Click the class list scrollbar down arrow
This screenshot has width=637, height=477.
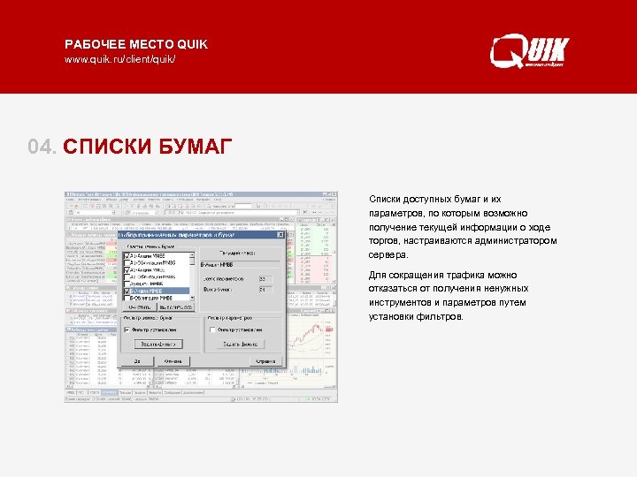click(192, 299)
